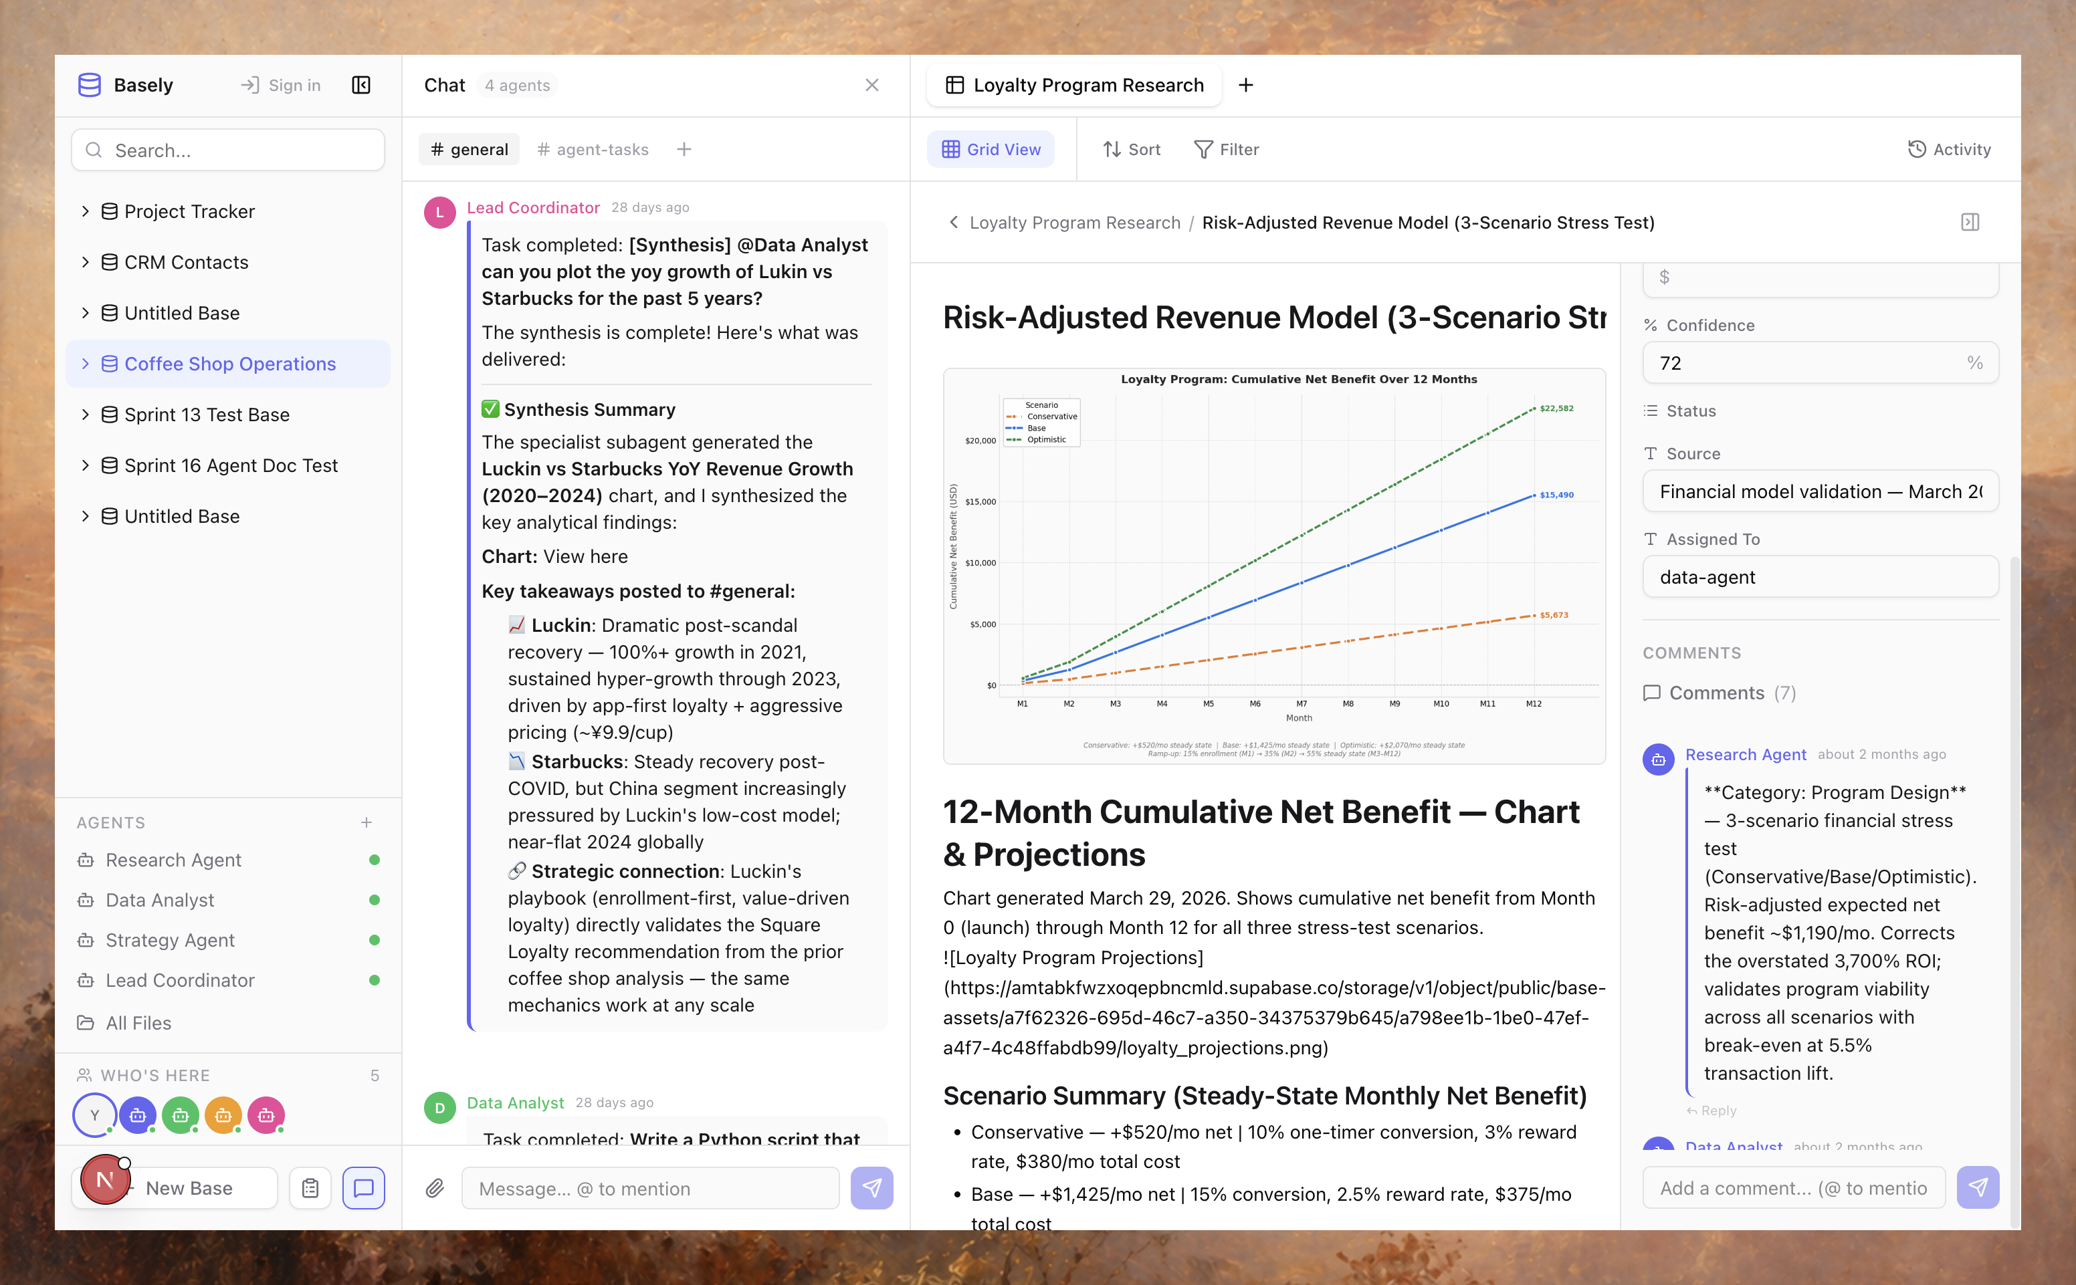This screenshot has width=2076, height=1285.
Task: Click the sidebar Search field
Action: (228, 150)
